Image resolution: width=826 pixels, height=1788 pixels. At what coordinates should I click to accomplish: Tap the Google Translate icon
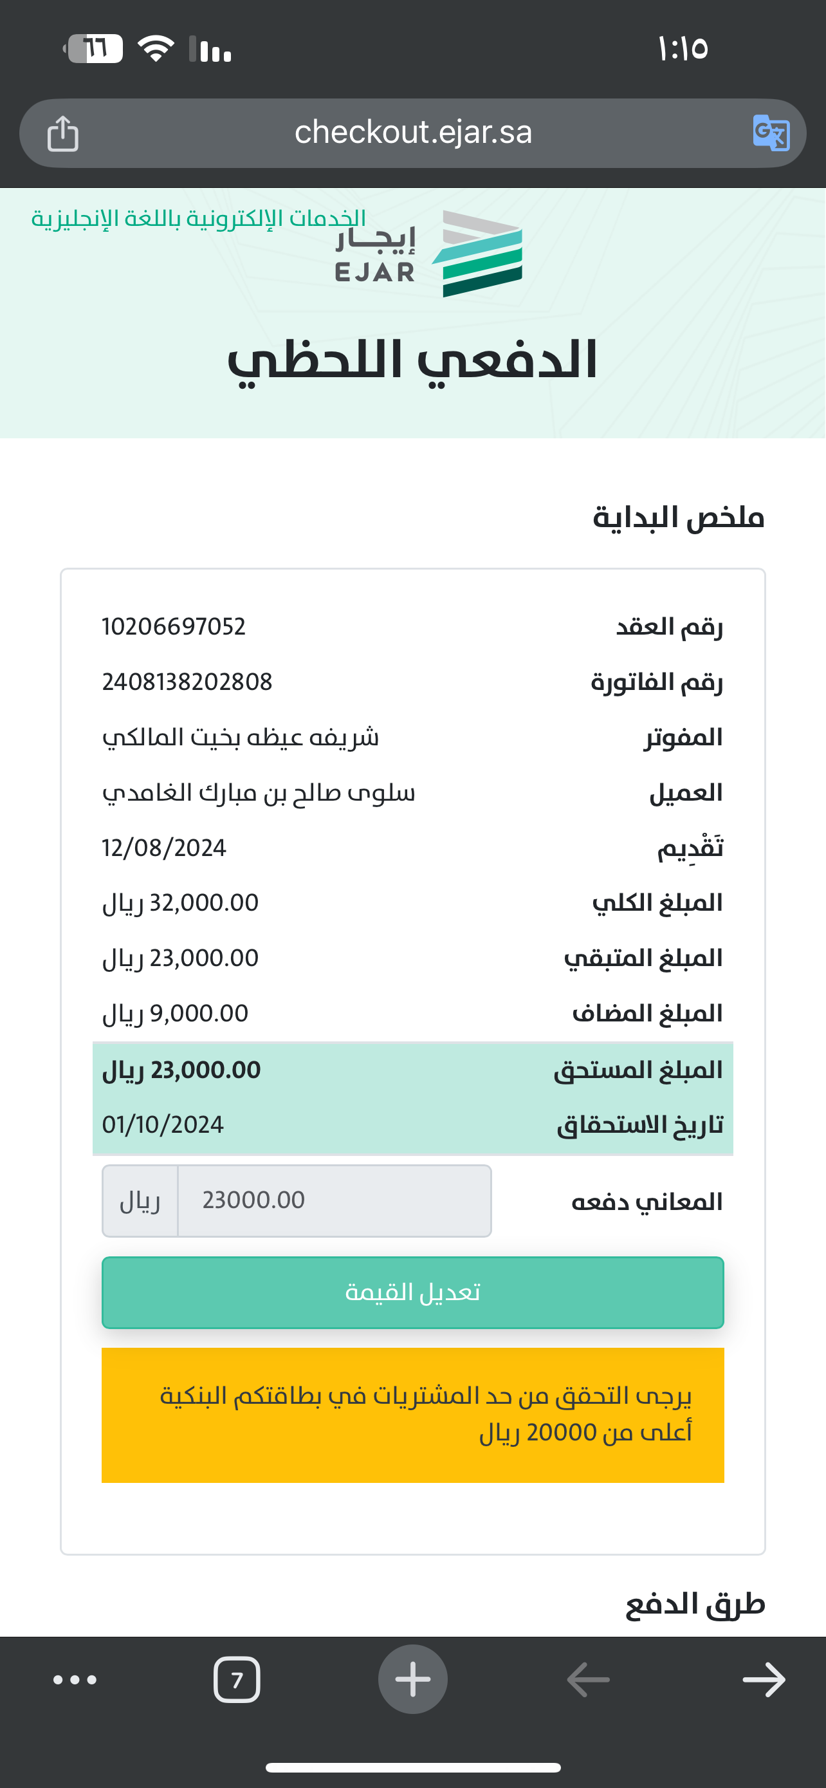[x=771, y=133]
